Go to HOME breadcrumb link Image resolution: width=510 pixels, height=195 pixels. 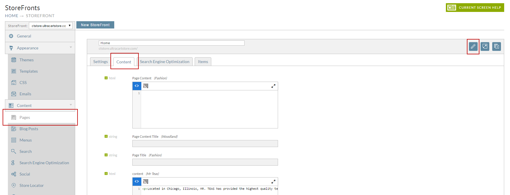12,16
